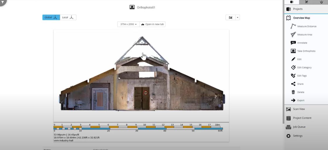
Task: Click the 18.970m x 10.004m dimensions text
Action: pyautogui.click(x=77, y=137)
